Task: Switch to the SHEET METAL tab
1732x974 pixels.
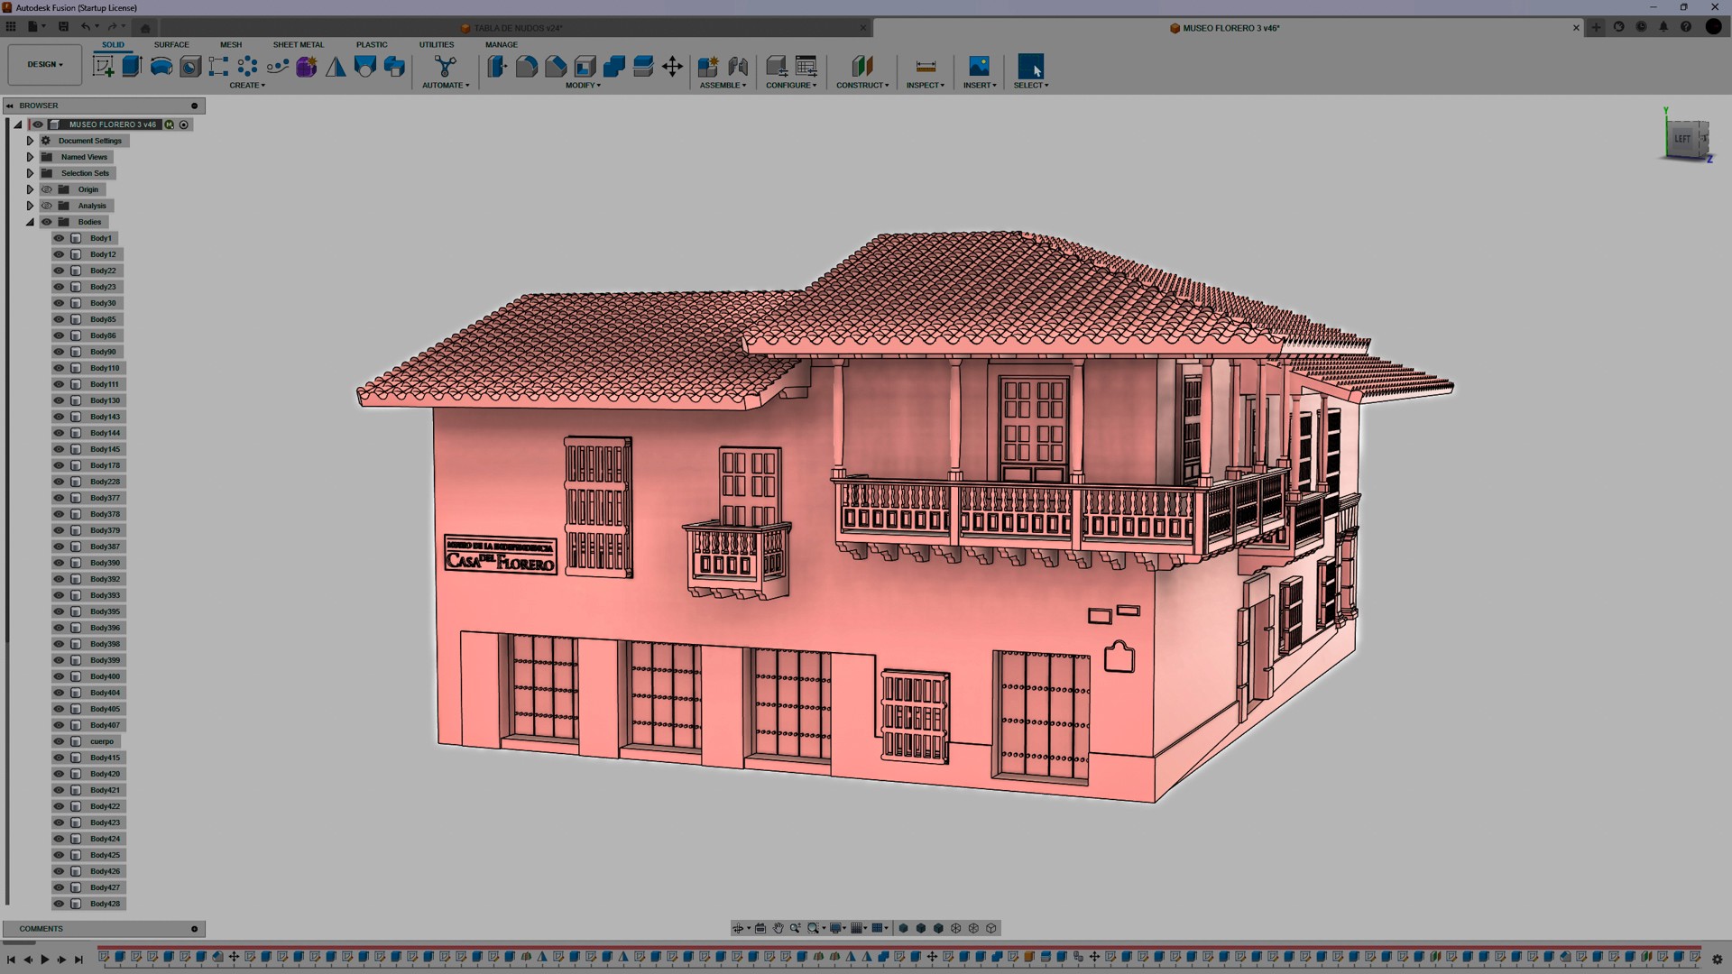Action: click(298, 44)
